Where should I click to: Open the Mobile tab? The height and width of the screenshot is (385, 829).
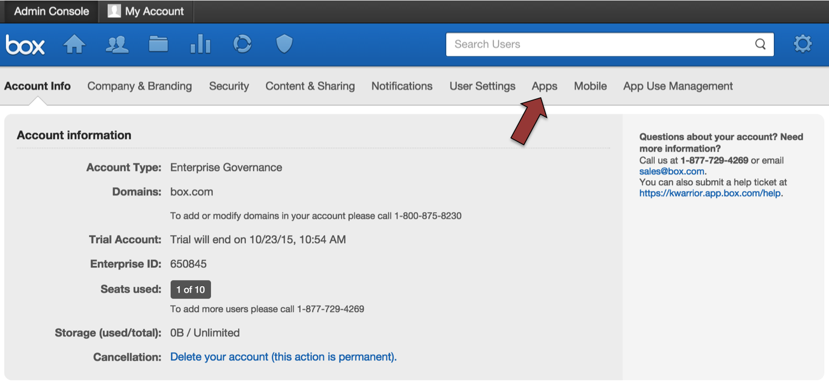click(590, 86)
